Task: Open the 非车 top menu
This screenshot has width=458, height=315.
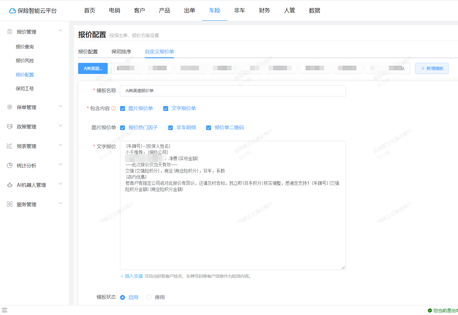Action: (x=239, y=10)
